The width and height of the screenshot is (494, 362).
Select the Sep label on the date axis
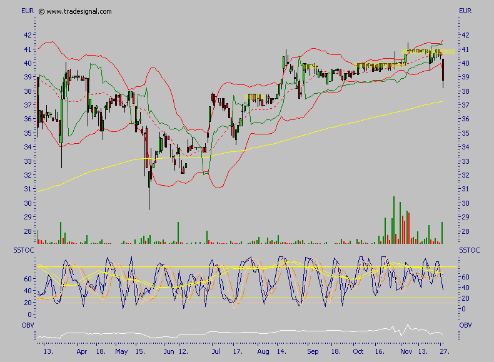click(313, 351)
